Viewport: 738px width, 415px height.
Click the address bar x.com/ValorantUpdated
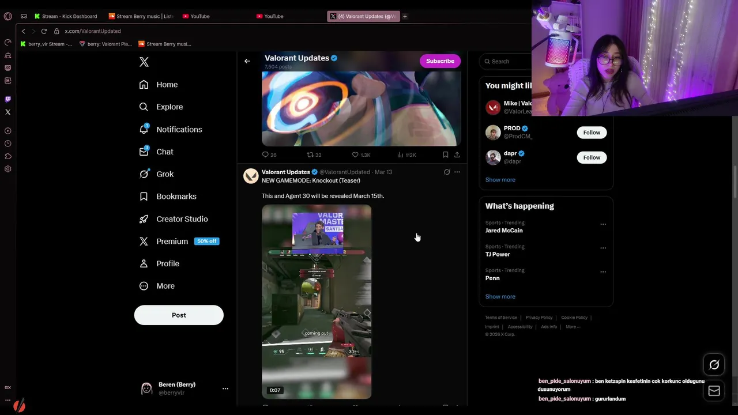pyautogui.click(x=92, y=31)
